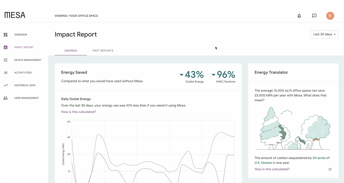Click the Device Management sliders icon
Image resolution: width=344 pixels, height=183 pixels.
(x=5, y=60)
